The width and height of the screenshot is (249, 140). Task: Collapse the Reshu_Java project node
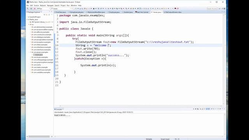coord(27,19)
